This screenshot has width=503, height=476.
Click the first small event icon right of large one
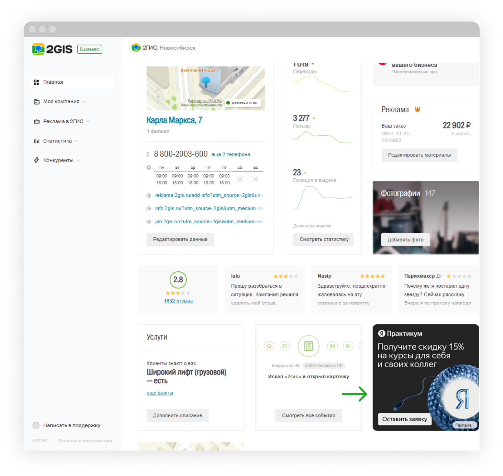coord(333,346)
